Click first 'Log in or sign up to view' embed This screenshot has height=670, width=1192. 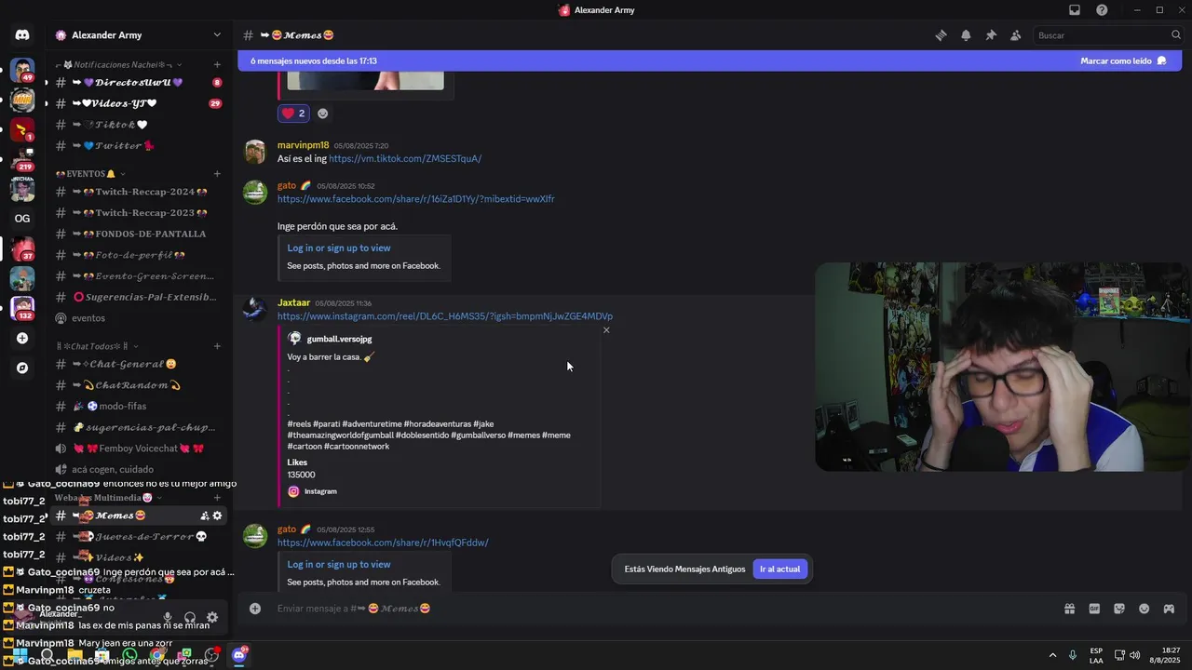339,248
